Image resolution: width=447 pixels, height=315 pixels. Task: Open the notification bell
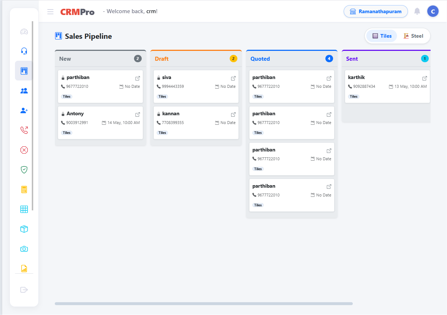[417, 11]
